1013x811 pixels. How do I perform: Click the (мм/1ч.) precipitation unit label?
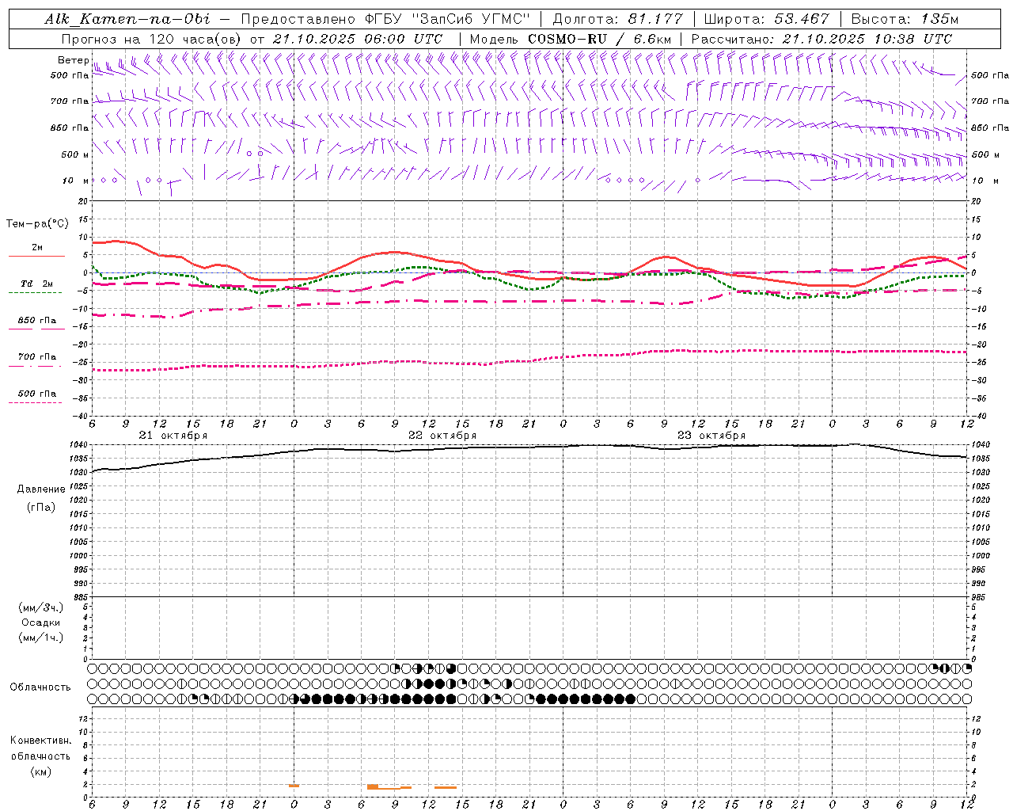(x=41, y=638)
